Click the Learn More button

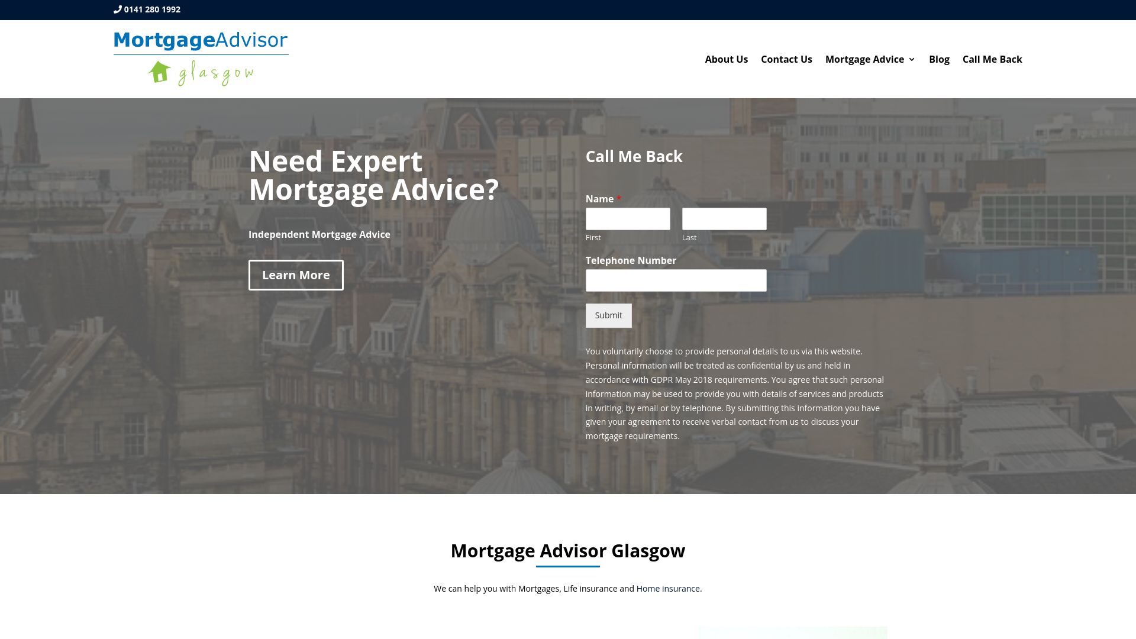(296, 275)
